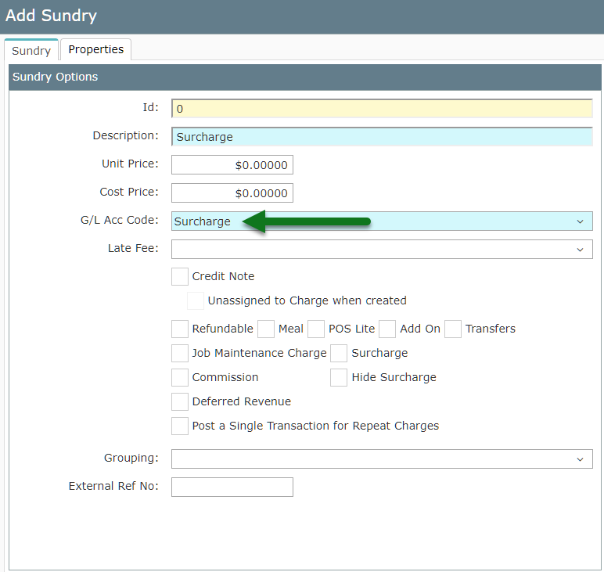Tick the Surcharge checkbox
The height and width of the screenshot is (572, 604).
pyautogui.click(x=339, y=353)
